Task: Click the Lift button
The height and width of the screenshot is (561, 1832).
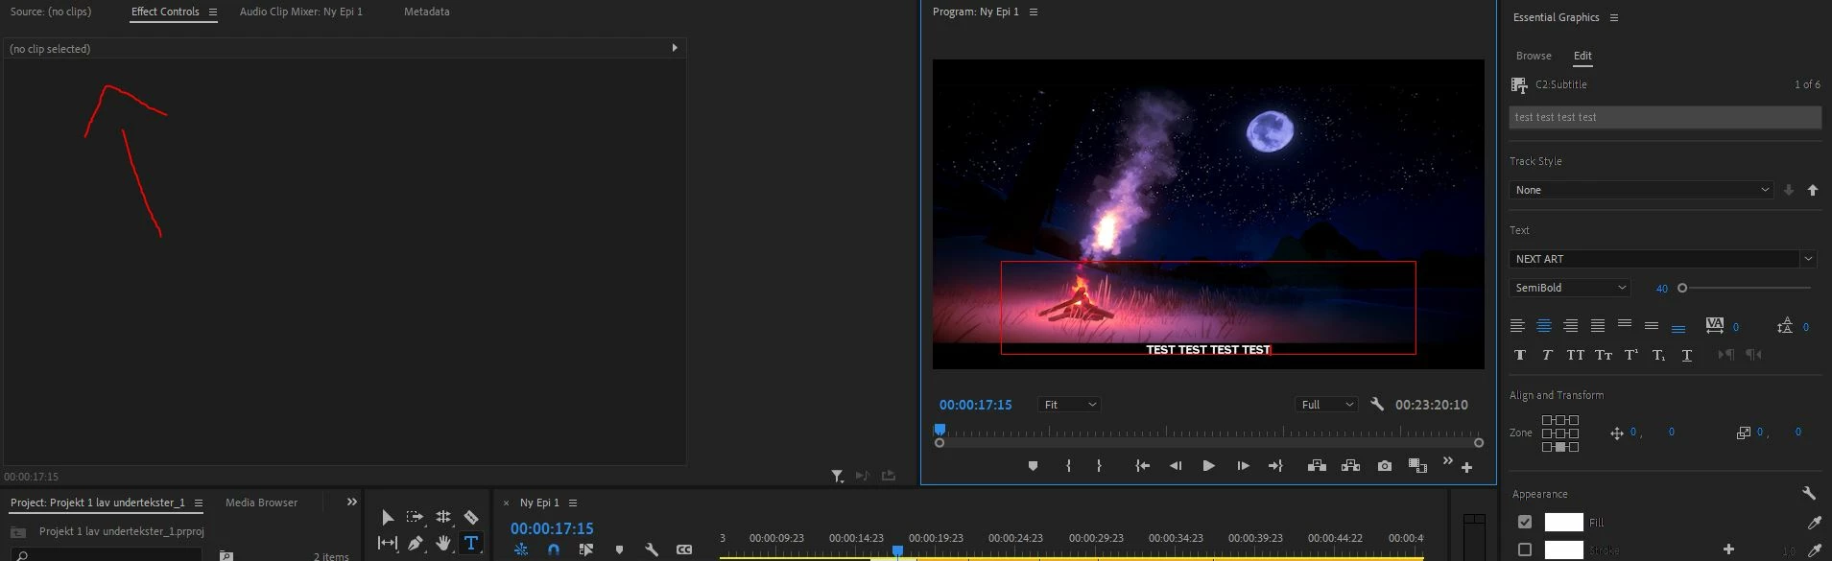Action: (x=1317, y=466)
